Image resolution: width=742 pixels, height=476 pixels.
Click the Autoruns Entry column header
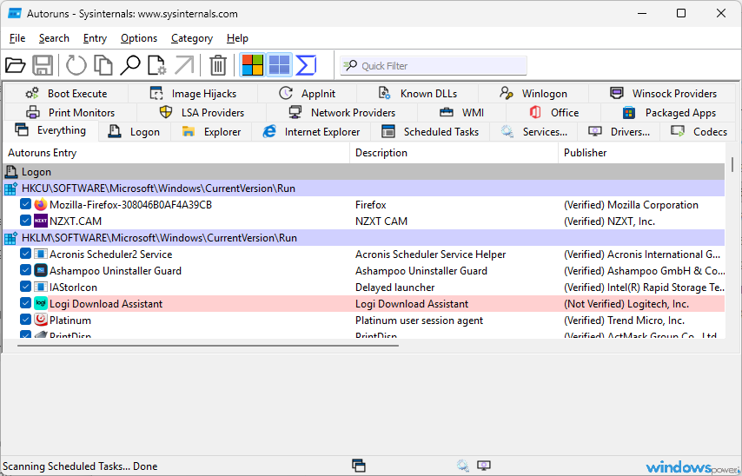(x=176, y=153)
